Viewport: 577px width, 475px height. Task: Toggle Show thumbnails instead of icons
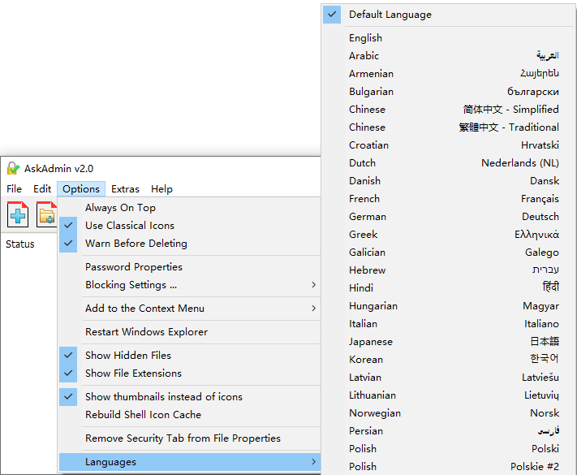(190, 396)
